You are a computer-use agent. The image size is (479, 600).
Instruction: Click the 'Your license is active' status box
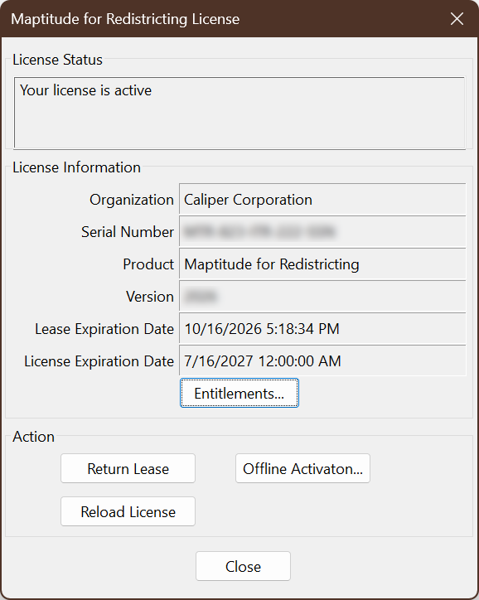(239, 113)
